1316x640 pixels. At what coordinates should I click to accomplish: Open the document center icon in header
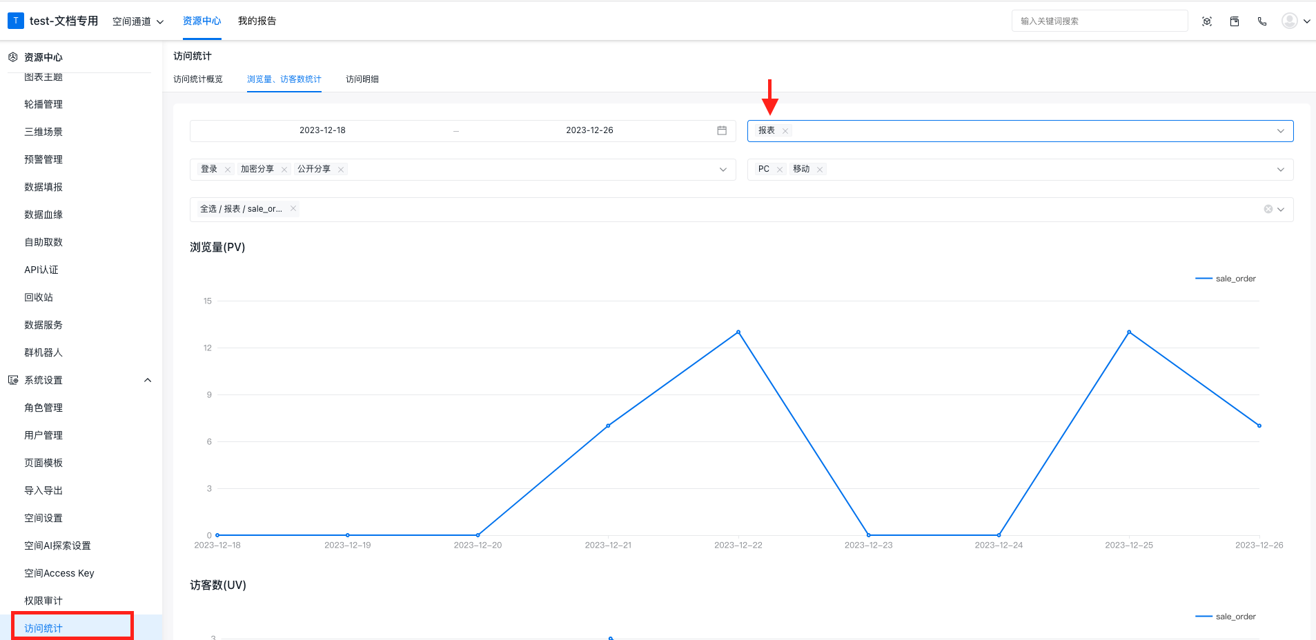[x=1235, y=21]
